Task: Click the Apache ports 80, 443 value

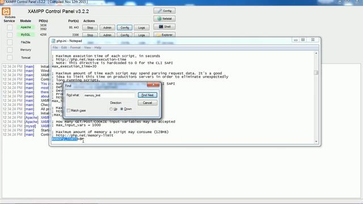Action: tap(74, 27)
